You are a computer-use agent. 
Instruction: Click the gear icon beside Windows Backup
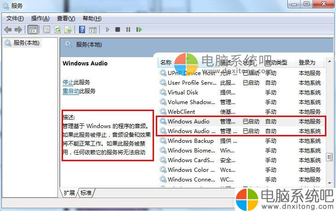[x=163, y=141]
